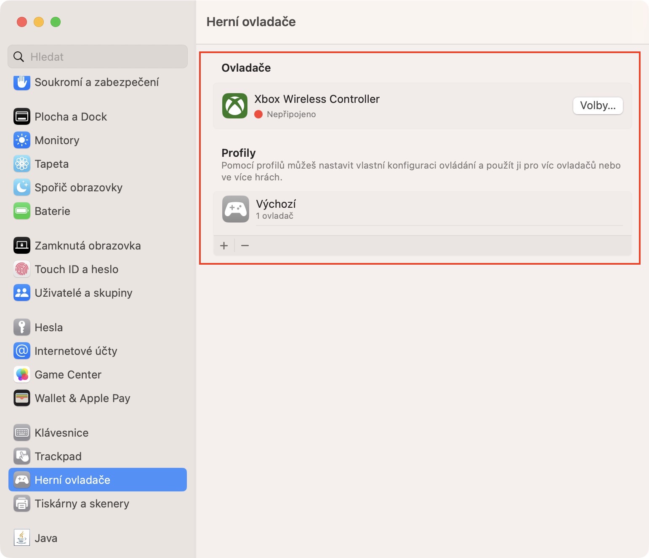Add a new profile with plus button
The height and width of the screenshot is (558, 649).
coord(224,246)
